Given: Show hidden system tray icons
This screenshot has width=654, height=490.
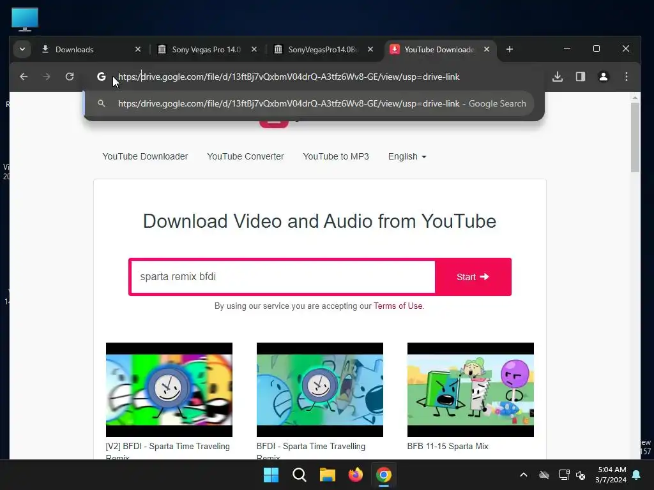Looking at the screenshot, I should coord(524,475).
